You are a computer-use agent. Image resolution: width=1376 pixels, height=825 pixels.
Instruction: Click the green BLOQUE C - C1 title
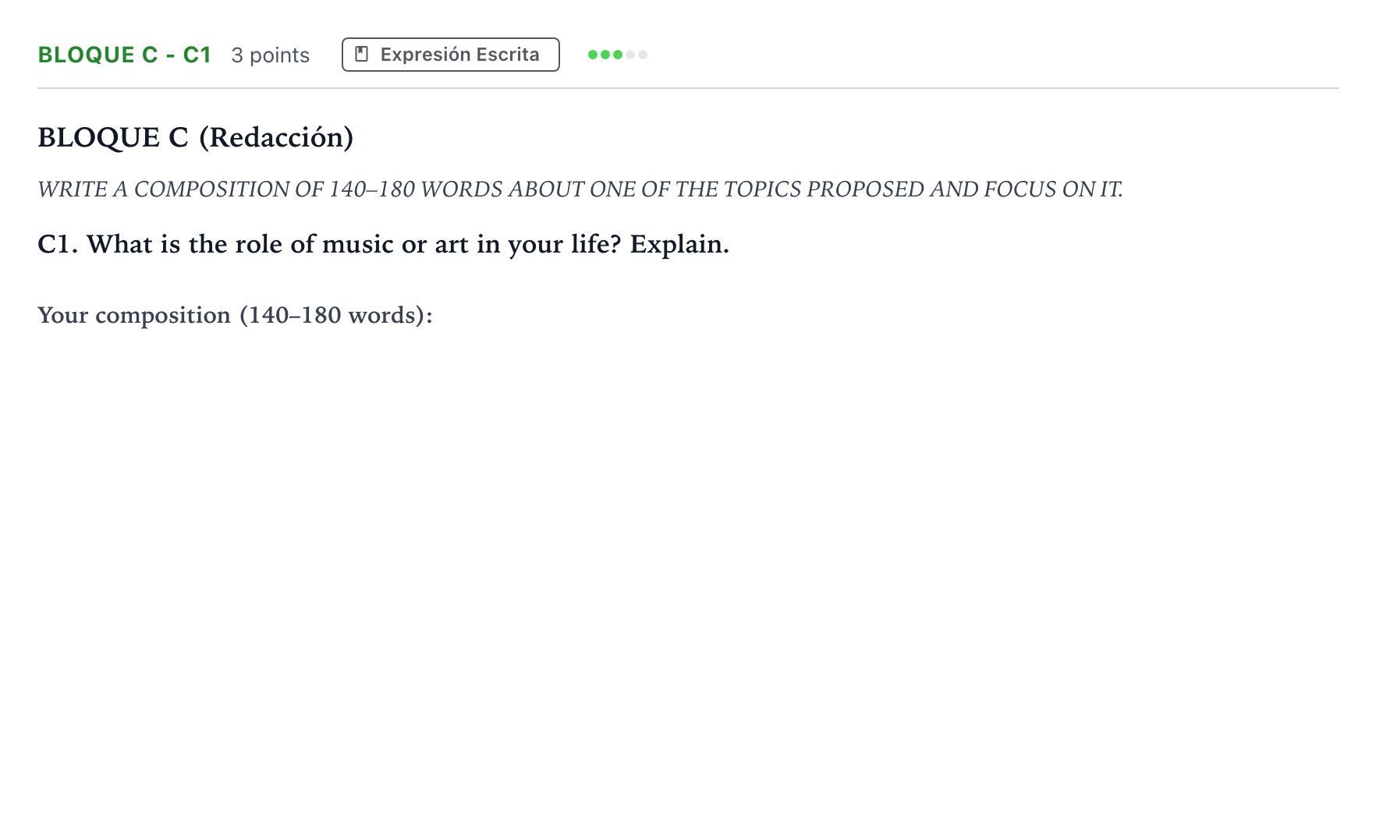pos(125,55)
